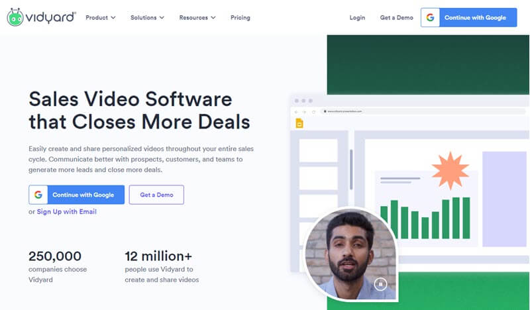Click 'Sales Video Software' headline
530x310 pixels.
click(131, 99)
